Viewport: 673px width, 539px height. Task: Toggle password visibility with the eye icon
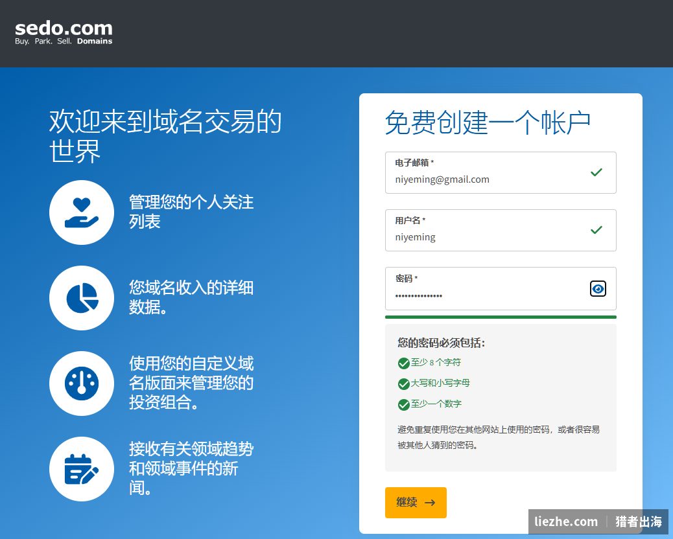click(x=598, y=288)
